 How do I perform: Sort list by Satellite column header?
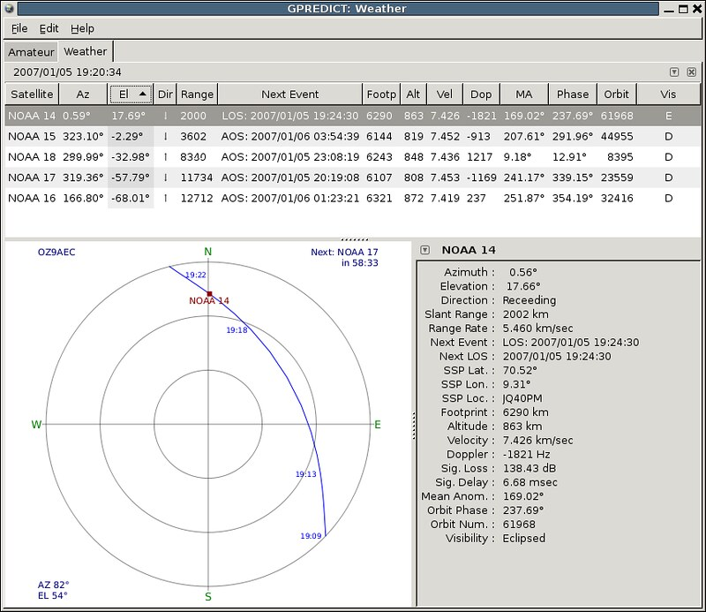[32, 94]
